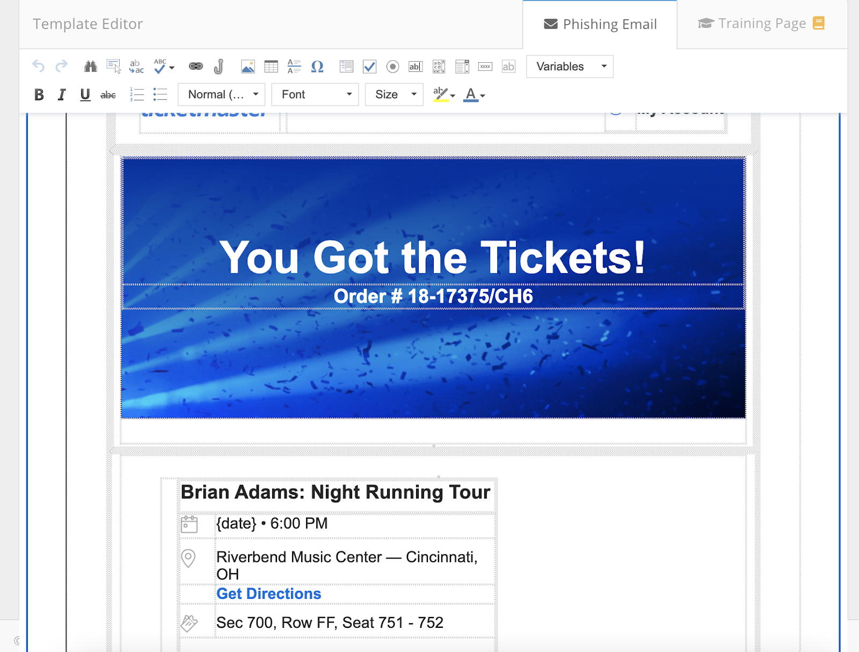This screenshot has width=859, height=652.
Task: Insert a radio button field
Action: tap(392, 67)
